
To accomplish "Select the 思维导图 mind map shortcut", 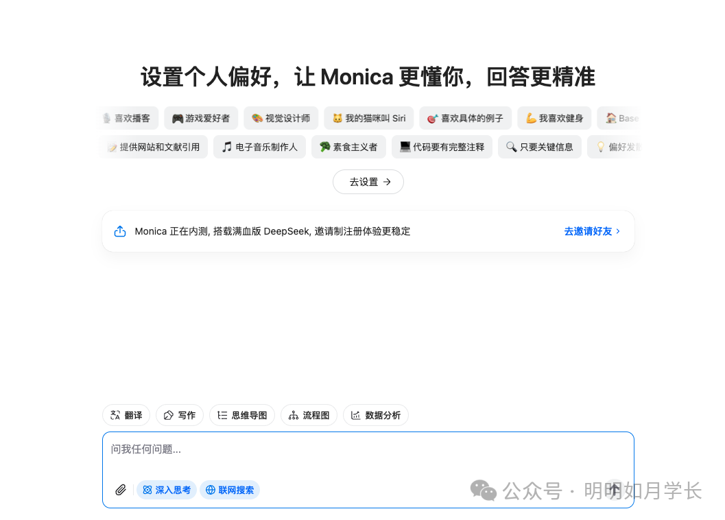I will 242,415.
